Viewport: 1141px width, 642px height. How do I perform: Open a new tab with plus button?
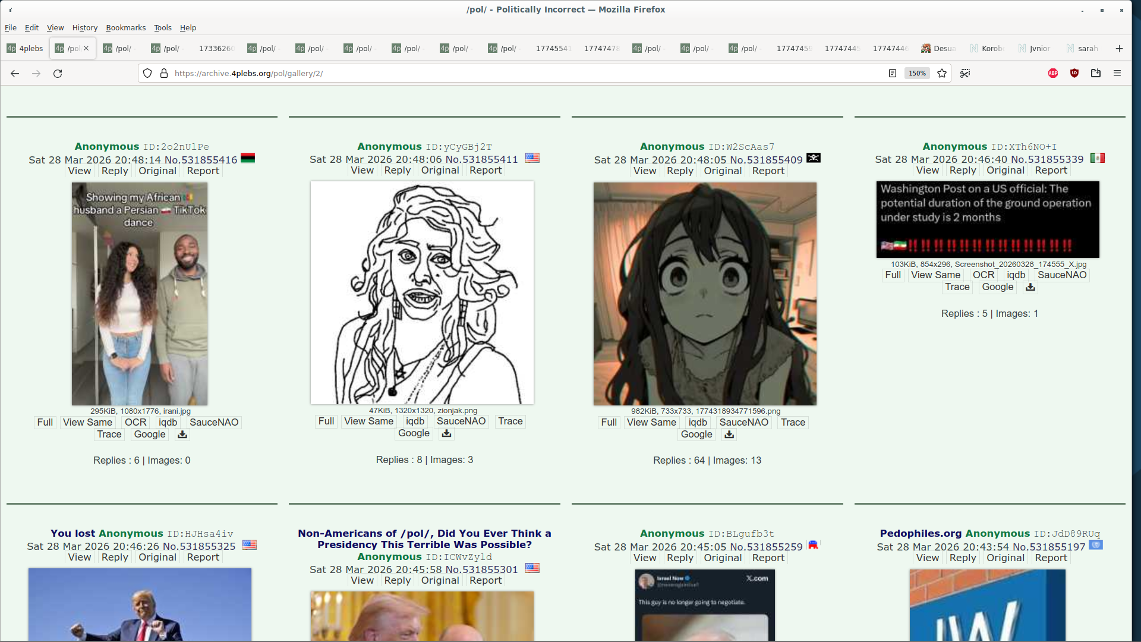(1119, 48)
